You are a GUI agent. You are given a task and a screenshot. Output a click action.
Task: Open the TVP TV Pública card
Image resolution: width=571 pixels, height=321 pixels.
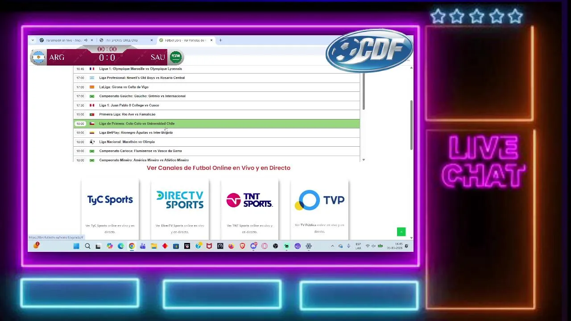tap(319, 210)
